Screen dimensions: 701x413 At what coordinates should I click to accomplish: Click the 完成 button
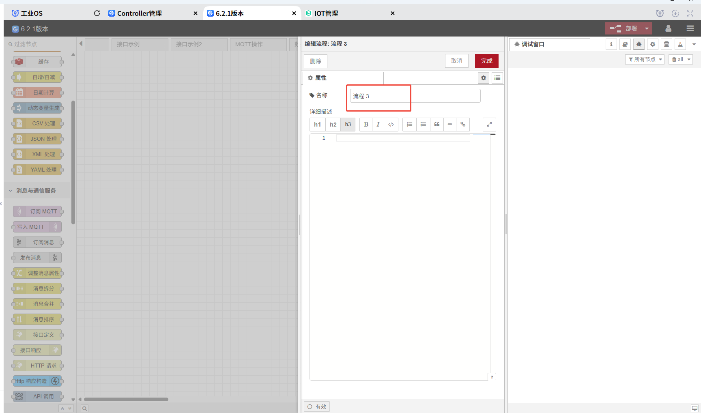486,61
